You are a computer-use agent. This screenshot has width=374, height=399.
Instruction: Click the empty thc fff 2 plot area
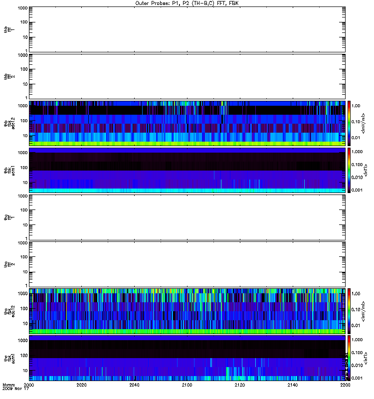tap(187, 264)
